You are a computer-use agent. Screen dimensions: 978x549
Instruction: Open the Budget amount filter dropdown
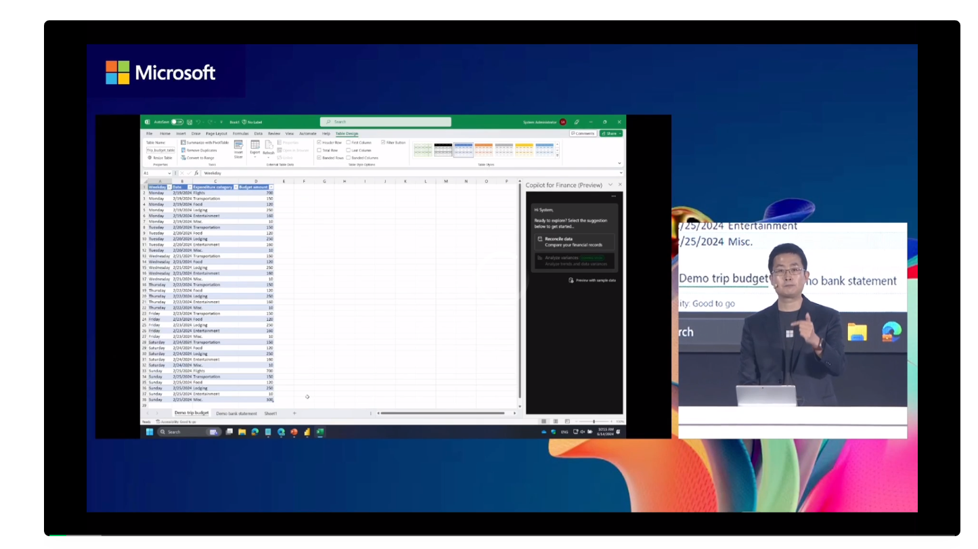(x=271, y=187)
